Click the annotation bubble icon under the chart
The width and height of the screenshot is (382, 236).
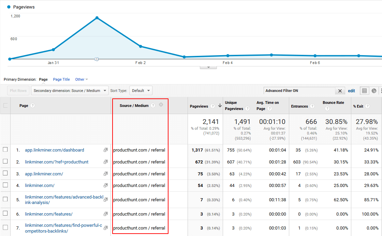pyautogui.click(x=97, y=59)
